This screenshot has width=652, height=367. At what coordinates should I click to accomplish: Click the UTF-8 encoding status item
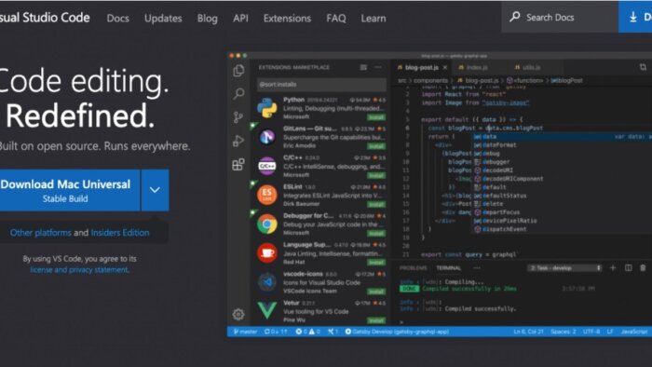point(591,332)
